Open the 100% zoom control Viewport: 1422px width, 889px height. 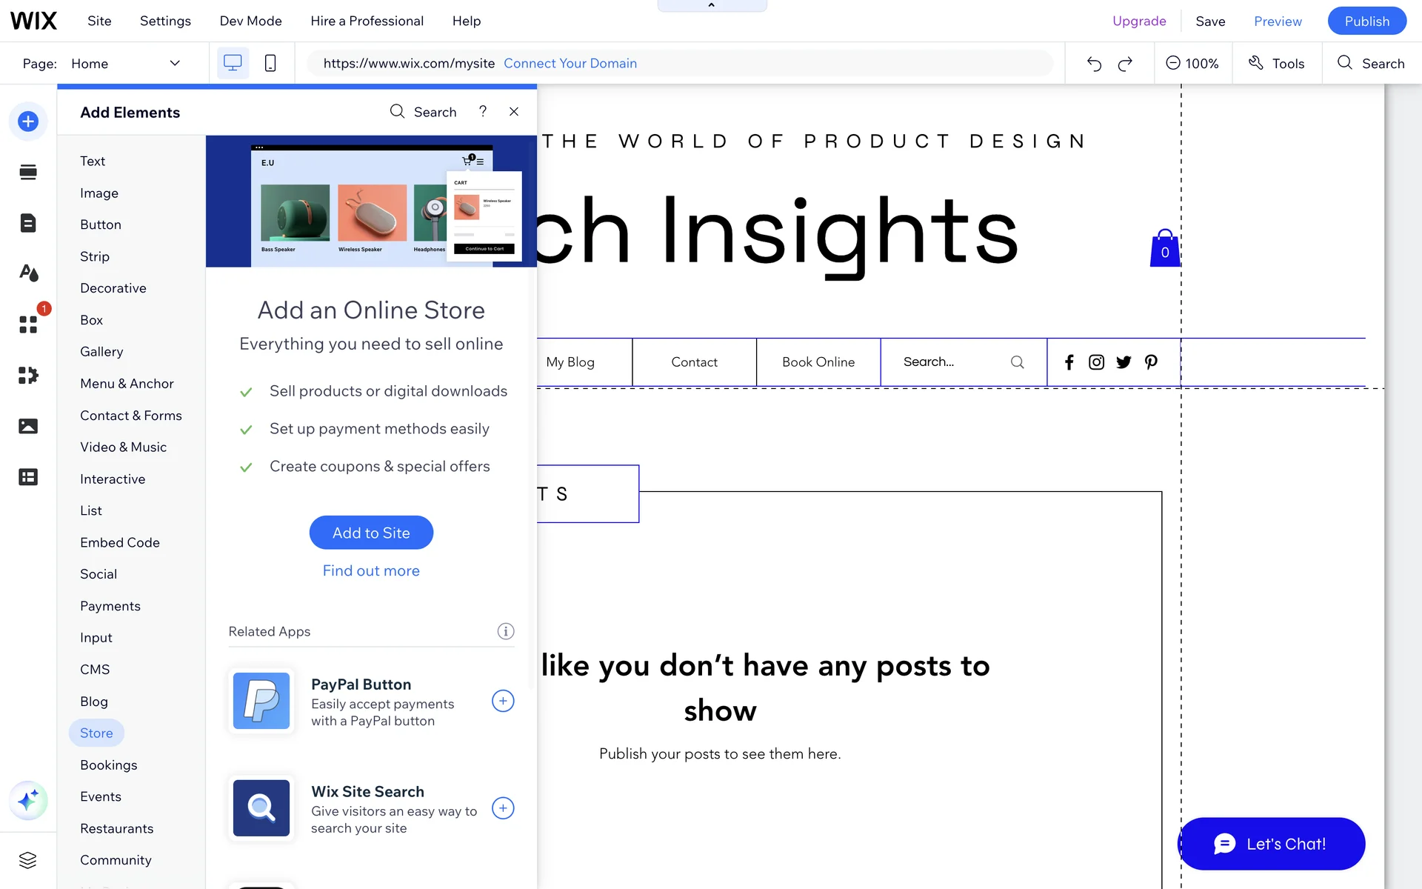[x=1192, y=64]
